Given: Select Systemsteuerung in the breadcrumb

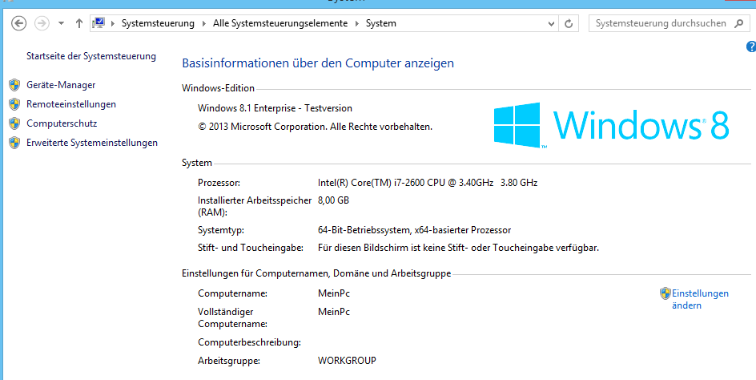Looking at the screenshot, I should pos(158,23).
